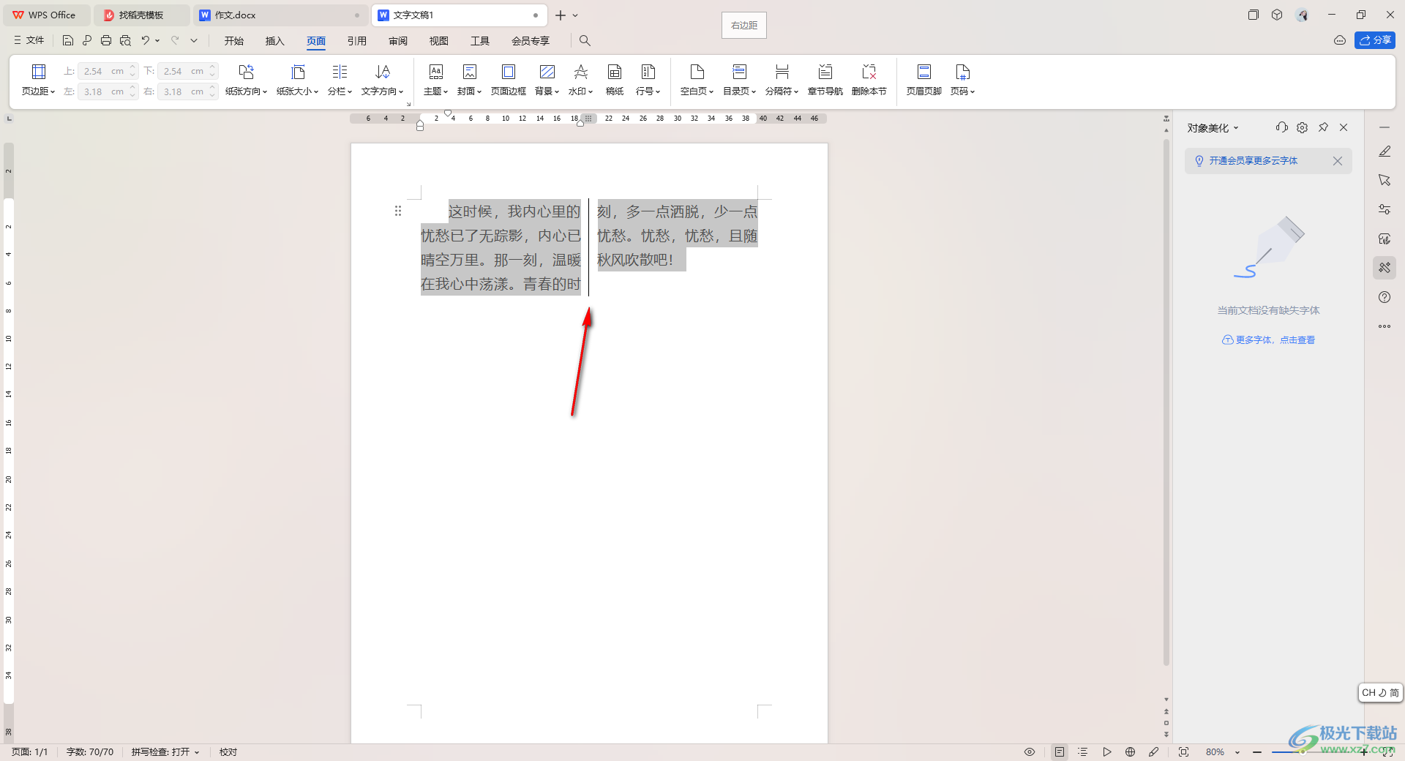The image size is (1405, 761).
Task: Open 页面边框 page border settings
Action: [x=508, y=80]
